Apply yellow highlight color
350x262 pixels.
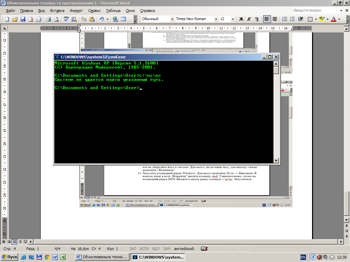pos(322,19)
